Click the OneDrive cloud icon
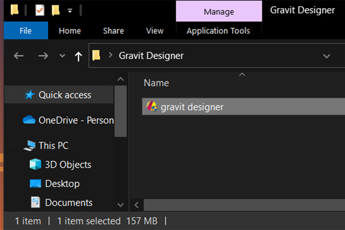The width and height of the screenshot is (345, 230). point(29,120)
